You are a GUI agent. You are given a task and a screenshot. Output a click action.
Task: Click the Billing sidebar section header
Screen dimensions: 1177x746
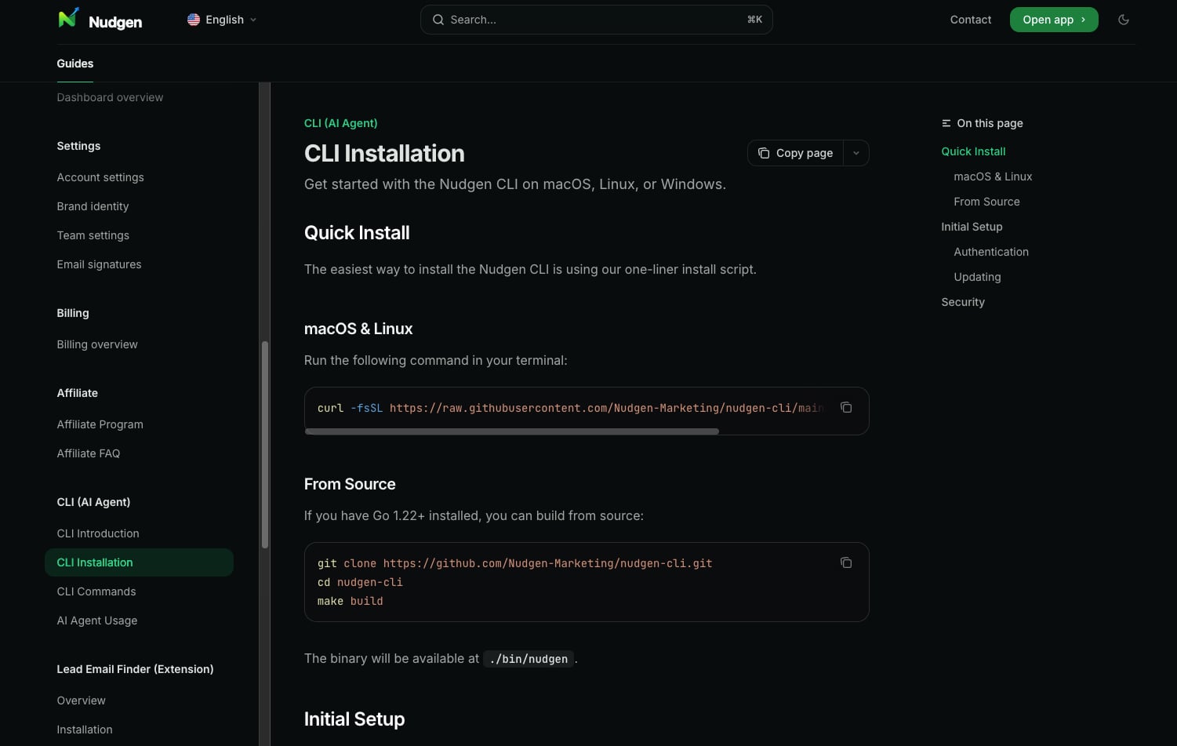tap(73, 313)
